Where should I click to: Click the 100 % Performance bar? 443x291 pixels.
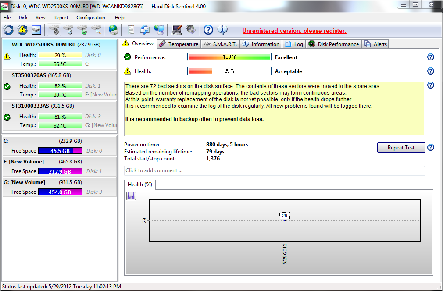[x=229, y=57]
